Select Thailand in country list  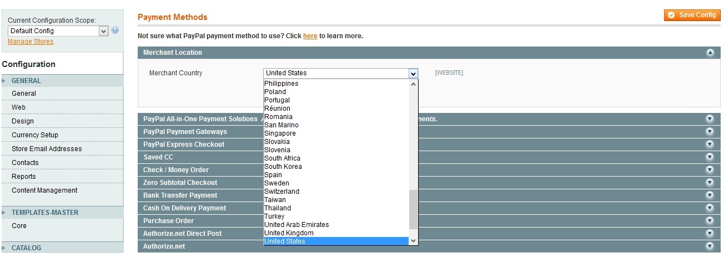336,208
